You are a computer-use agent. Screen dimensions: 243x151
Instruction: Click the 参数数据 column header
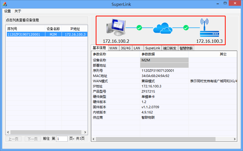164,54
